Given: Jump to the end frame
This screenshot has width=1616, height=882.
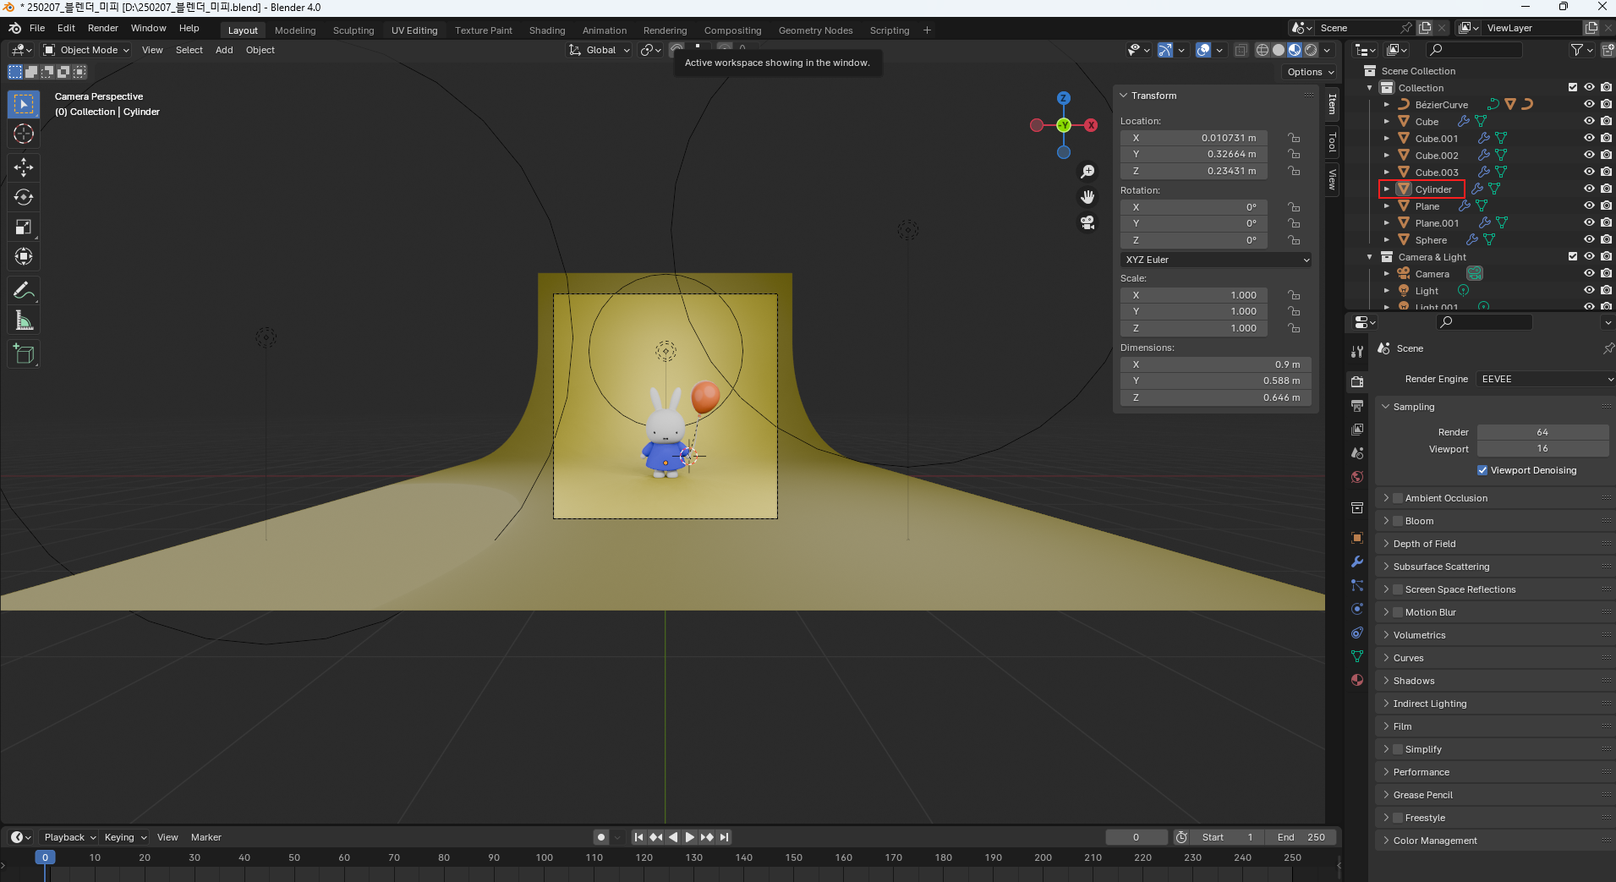Looking at the screenshot, I should pyautogui.click(x=724, y=837).
